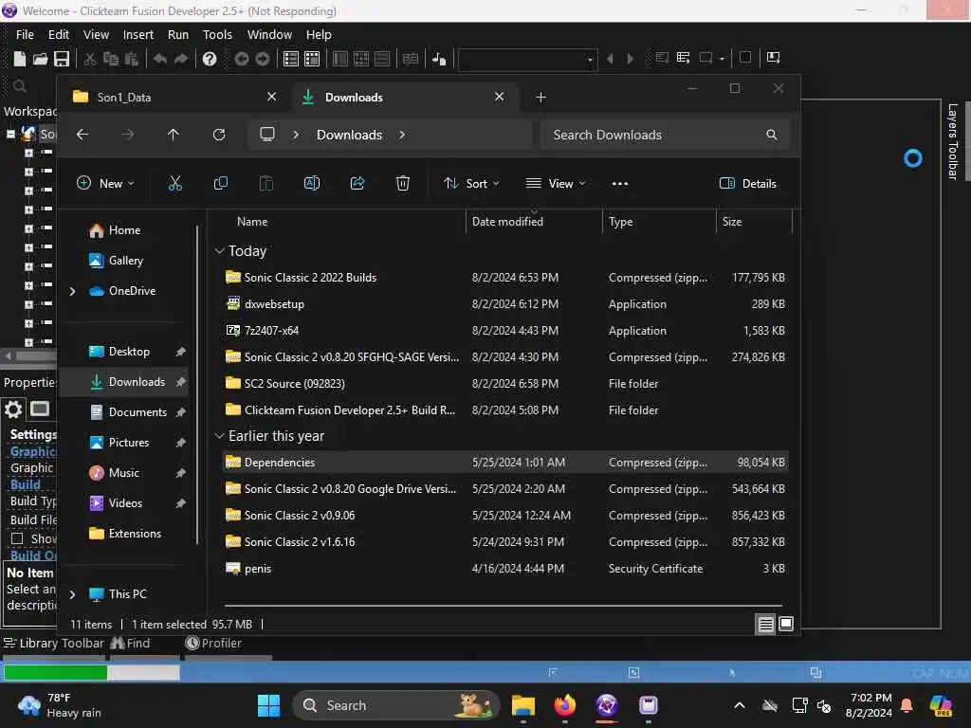Screen dimensions: 971x728
Task: Click the New file icon in Fusion toolbar
Action: (x=20, y=58)
